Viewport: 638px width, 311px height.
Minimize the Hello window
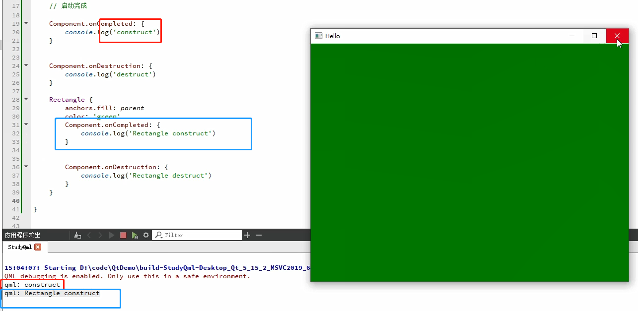click(x=572, y=36)
